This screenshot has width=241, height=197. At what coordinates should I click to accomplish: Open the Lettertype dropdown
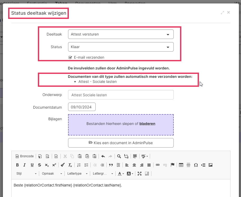(x=77, y=174)
